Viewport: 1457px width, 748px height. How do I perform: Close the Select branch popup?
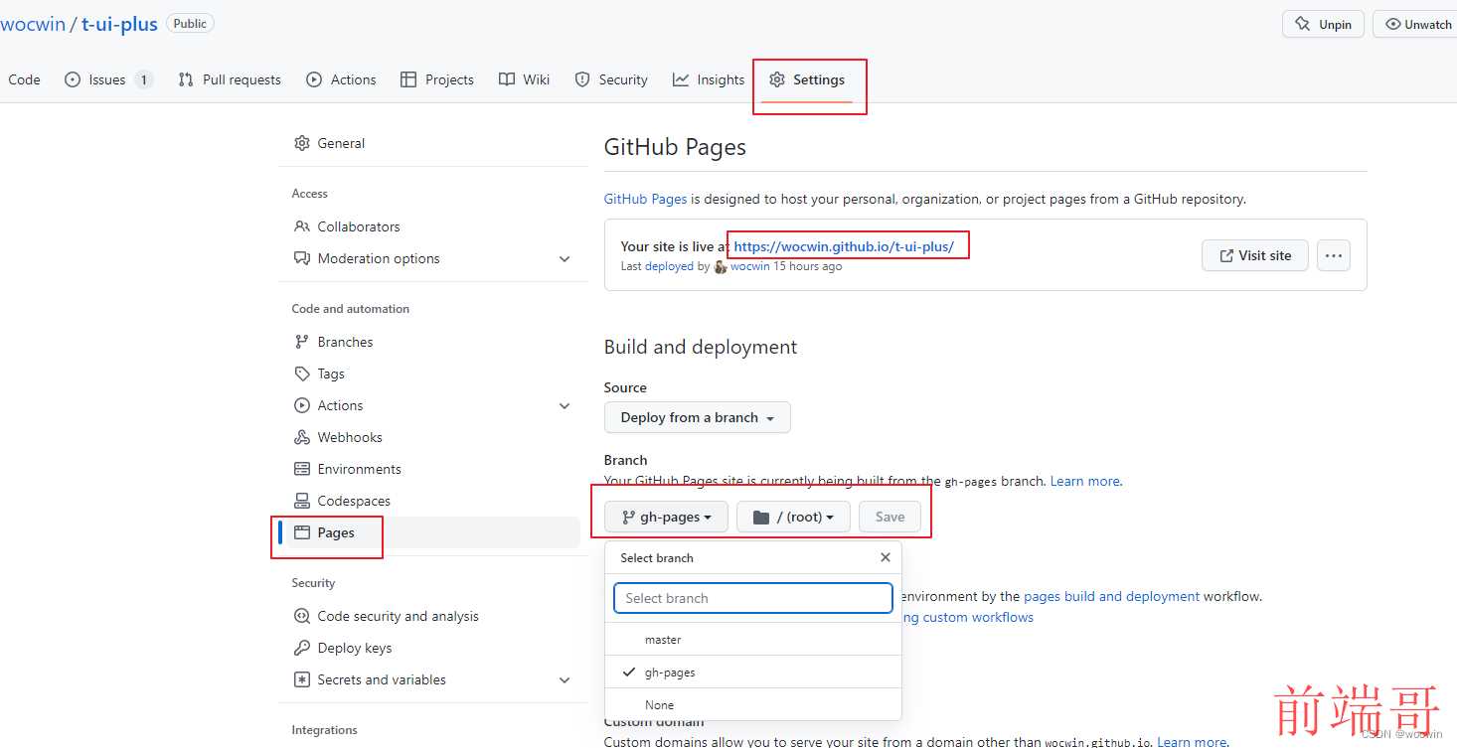(x=886, y=557)
